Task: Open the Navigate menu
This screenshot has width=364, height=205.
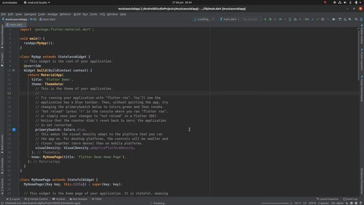Action: (30, 14)
